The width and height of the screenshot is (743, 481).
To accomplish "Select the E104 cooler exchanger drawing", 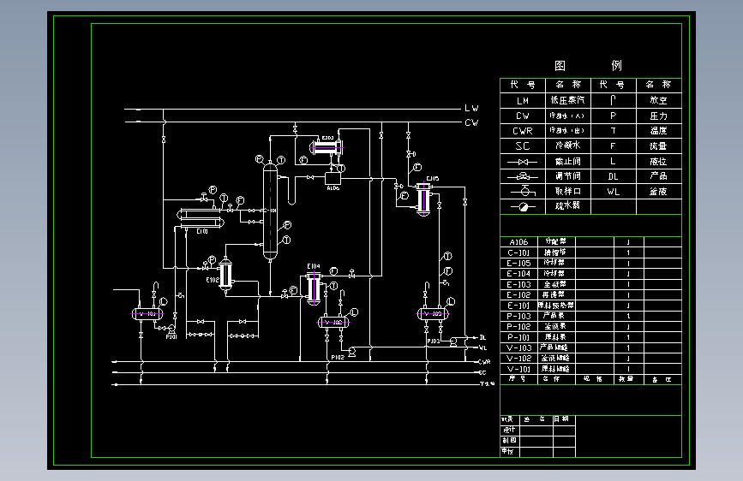I will (x=313, y=288).
